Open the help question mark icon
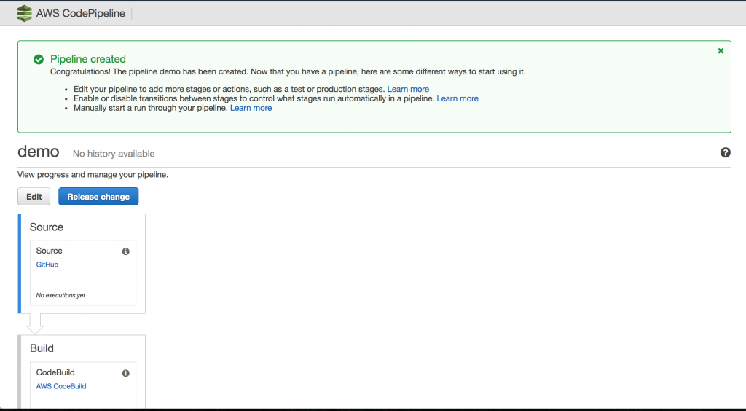746x411 pixels. point(725,152)
